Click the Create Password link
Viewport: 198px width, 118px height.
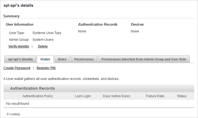[x=17, y=68]
